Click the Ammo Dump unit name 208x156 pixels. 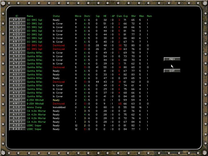(34, 107)
